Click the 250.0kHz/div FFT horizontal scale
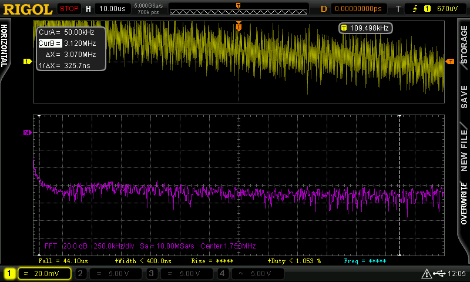The height and width of the screenshot is (282, 470). 114,246
